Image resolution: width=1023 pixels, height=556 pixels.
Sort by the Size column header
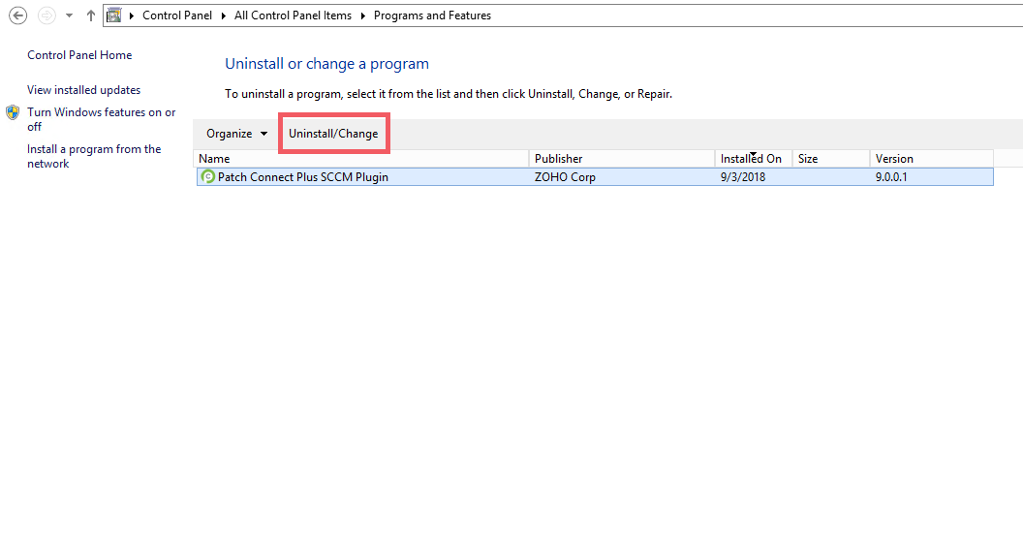[831, 159]
